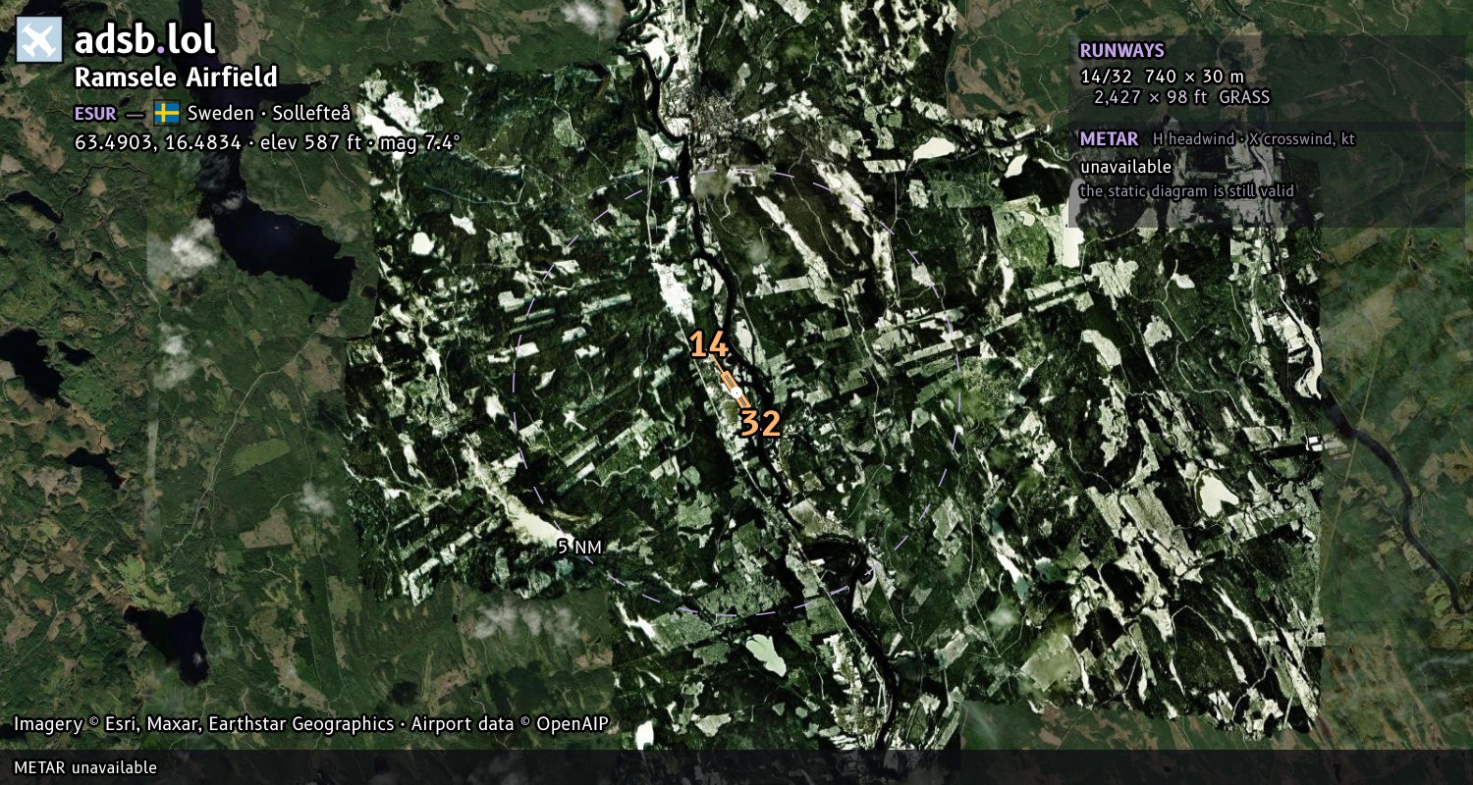
Task: Click the adsb.lol site title
Action: click(x=144, y=40)
